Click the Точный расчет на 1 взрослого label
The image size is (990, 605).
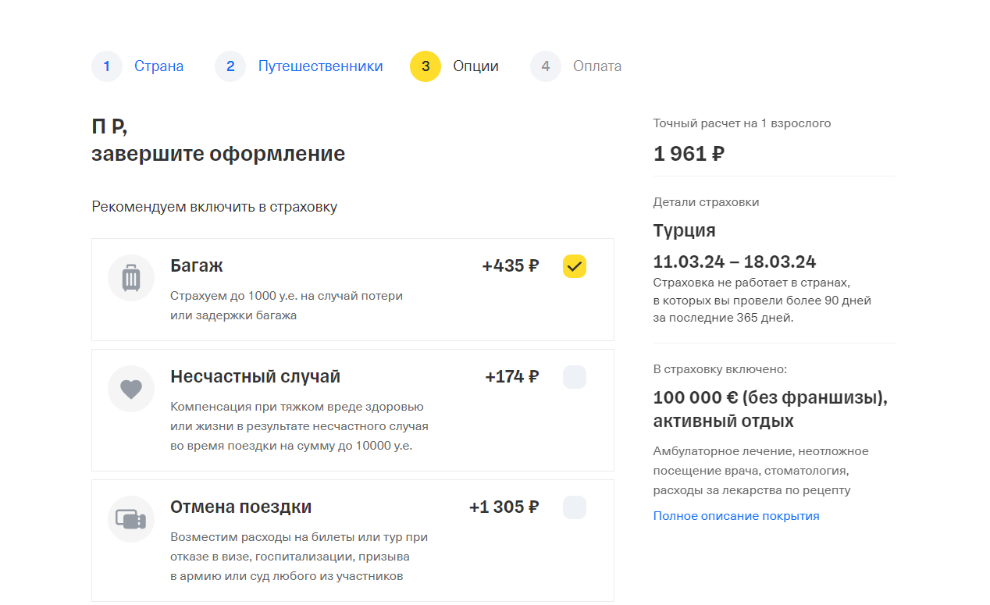tap(742, 123)
